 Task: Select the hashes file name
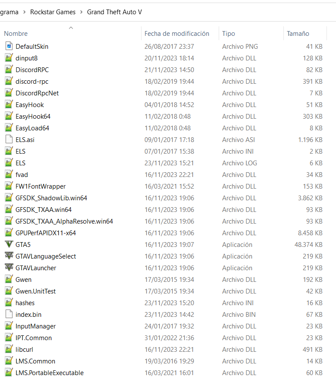[x=25, y=303]
